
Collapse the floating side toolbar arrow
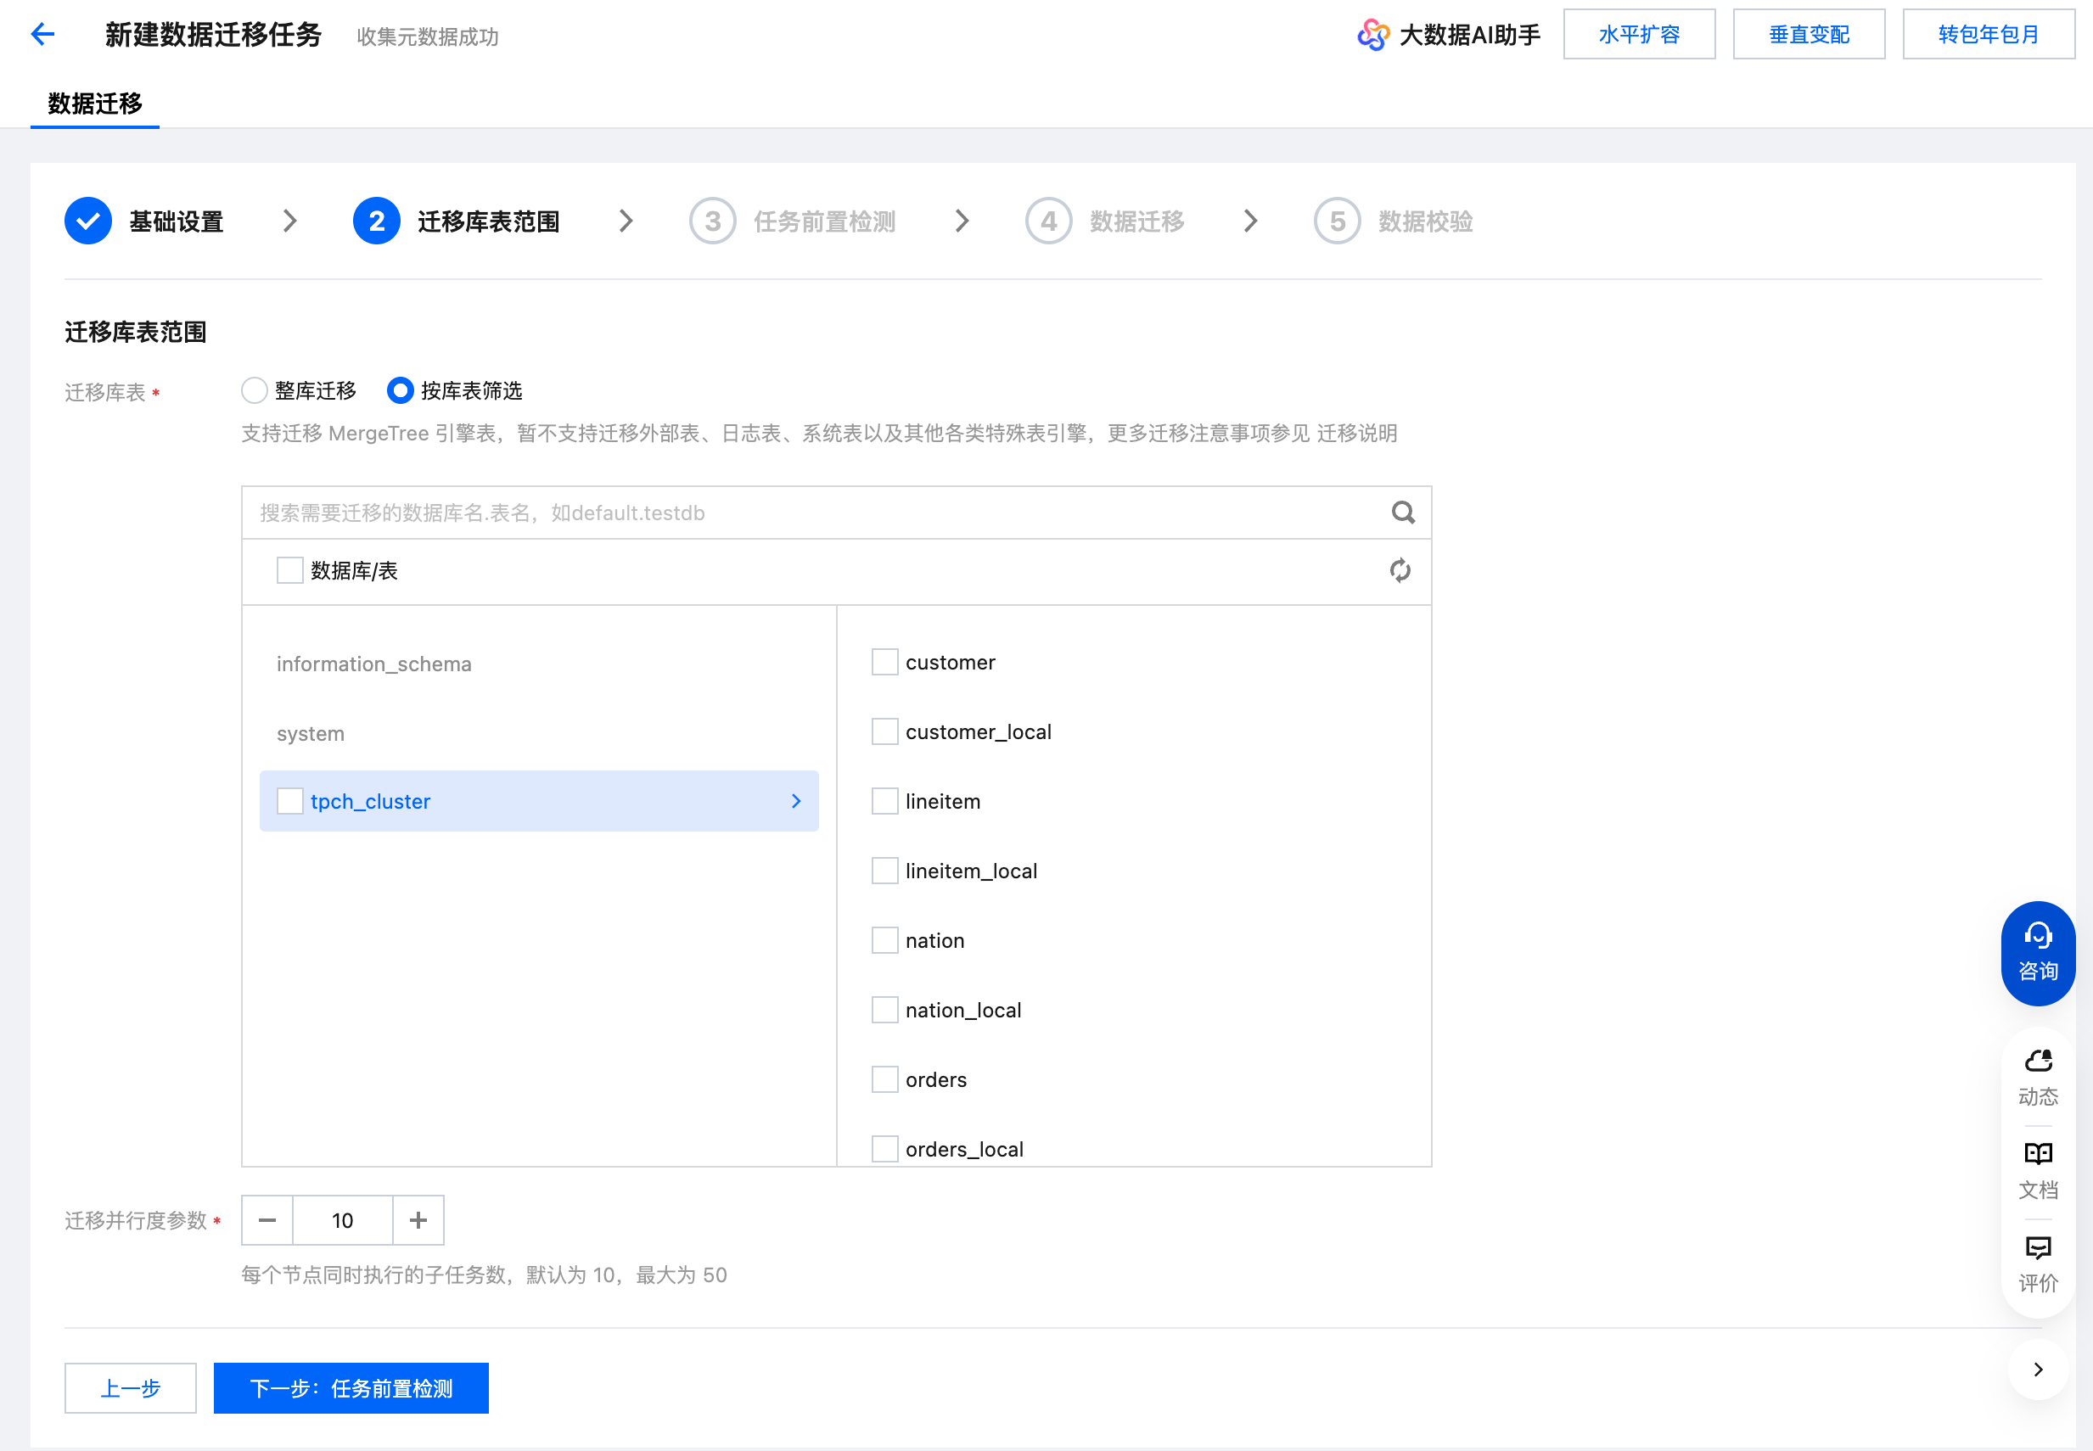[x=2038, y=1370]
